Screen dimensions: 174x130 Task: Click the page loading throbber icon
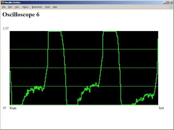click(170, 7)
